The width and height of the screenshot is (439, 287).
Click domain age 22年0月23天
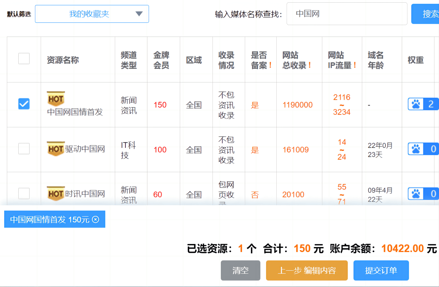(x=380, y=150)
